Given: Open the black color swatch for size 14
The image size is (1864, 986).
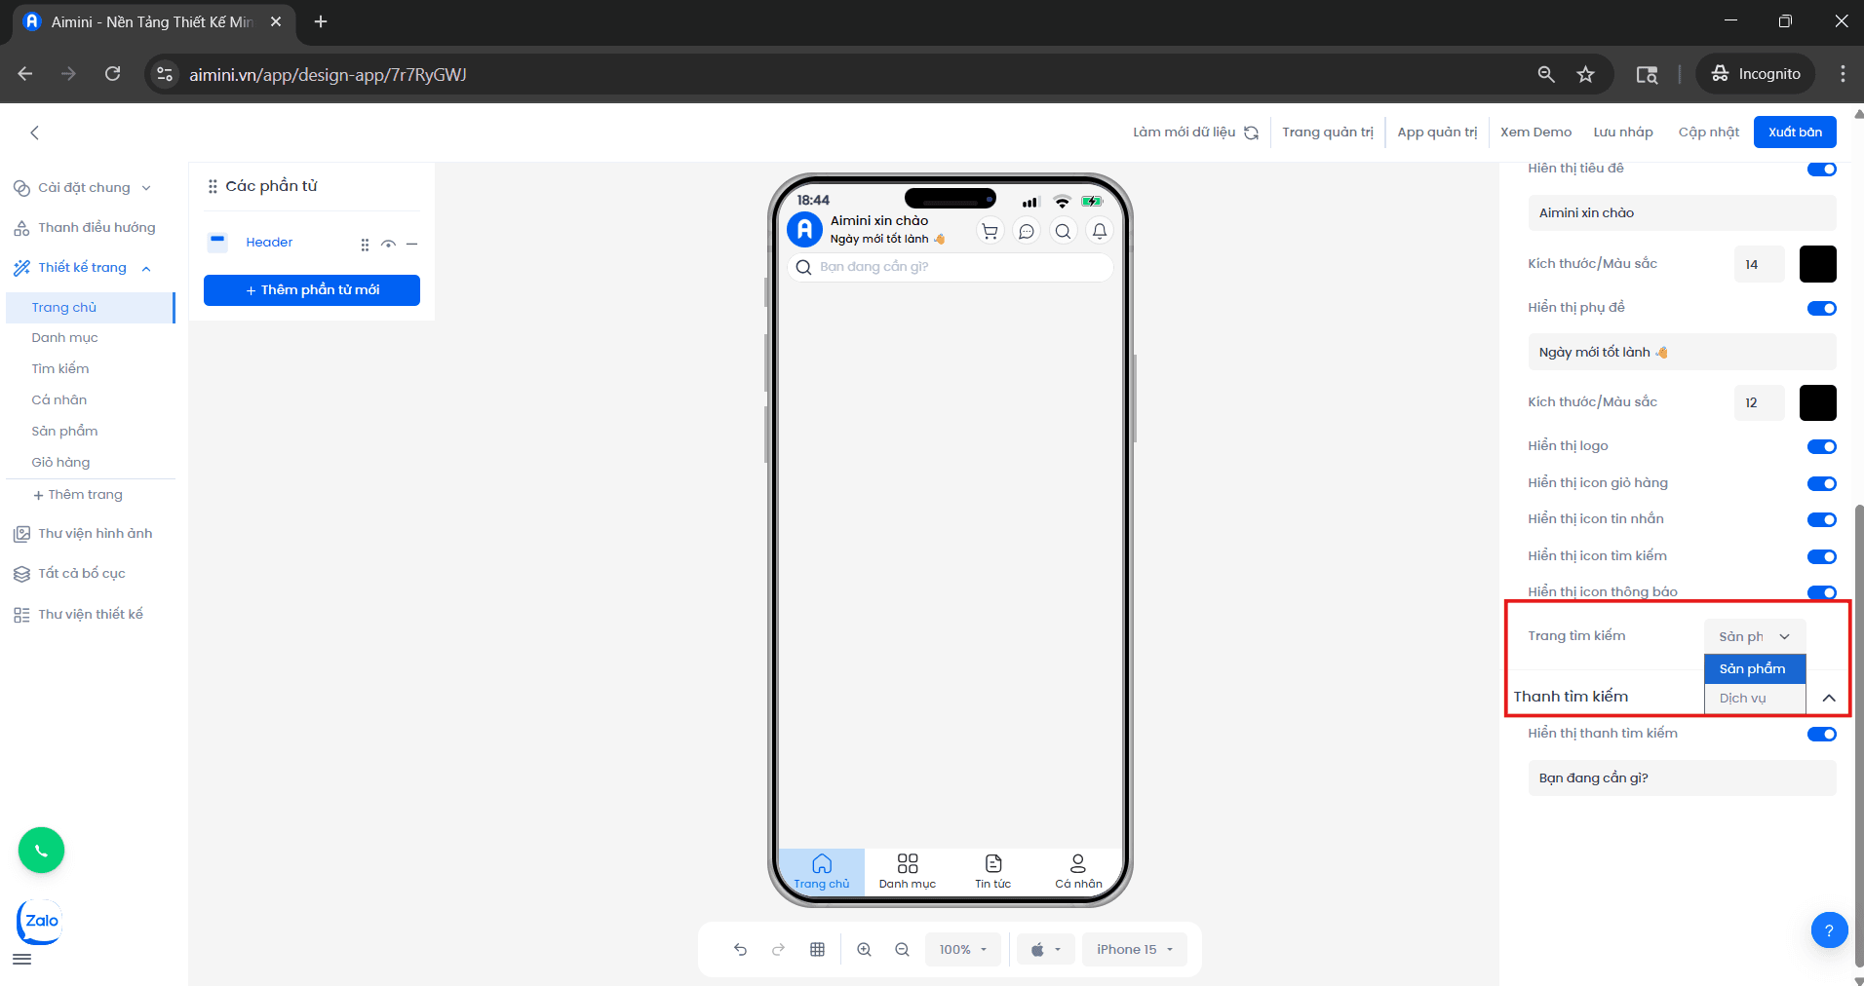Looking at the screenshot, I should [x=1816, y=263].
